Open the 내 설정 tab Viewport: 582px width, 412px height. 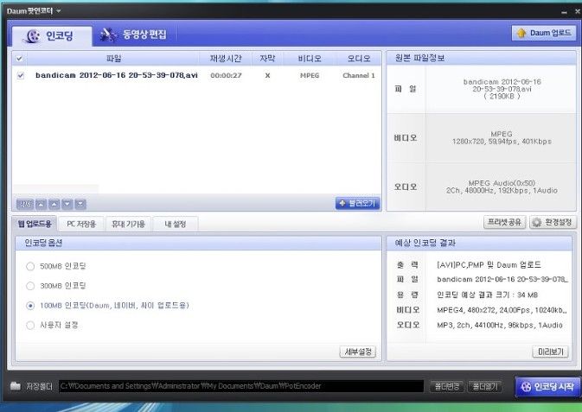[x=176, y=224]
